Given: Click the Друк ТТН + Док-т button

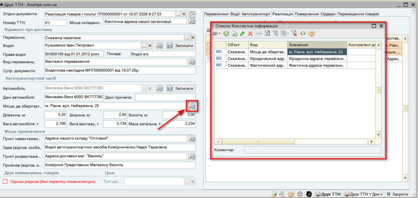Looking at the screenshot, I should click(364, 194).
